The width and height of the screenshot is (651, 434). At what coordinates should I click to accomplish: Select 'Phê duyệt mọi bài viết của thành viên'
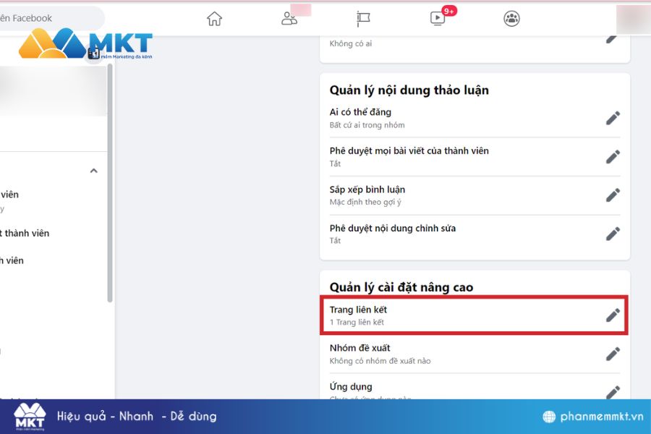click(x=409, y=150)
